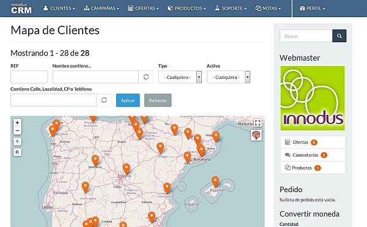Image resolution: width=367 pixels, height=227 pixels.
Task: Click the R map control button
Action: coord(17,152)
